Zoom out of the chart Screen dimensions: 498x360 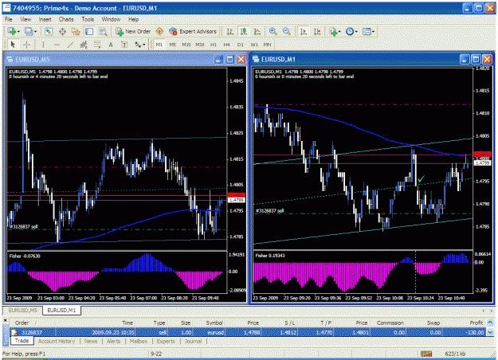(x=287, y=31)
